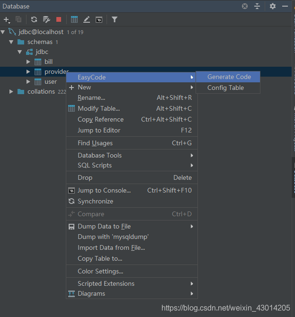Choose Copy Table to... menu item

[x=132, y=258]
